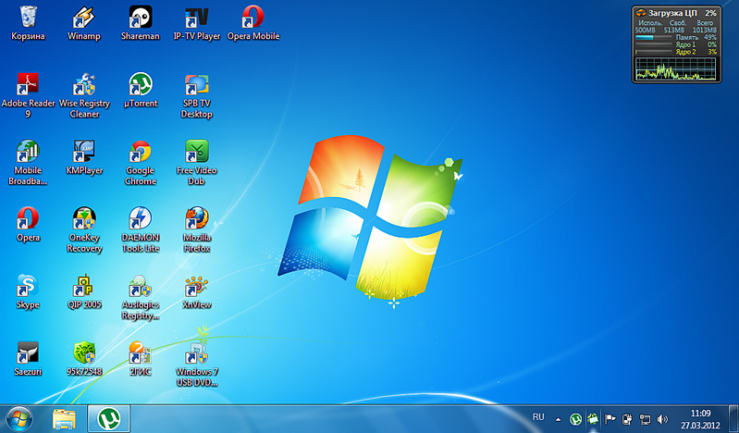Select the Mozilla Firefox desktop icon
Image resolution: width=739 pixels, height=433 pixels.
(x=196, y=219)
